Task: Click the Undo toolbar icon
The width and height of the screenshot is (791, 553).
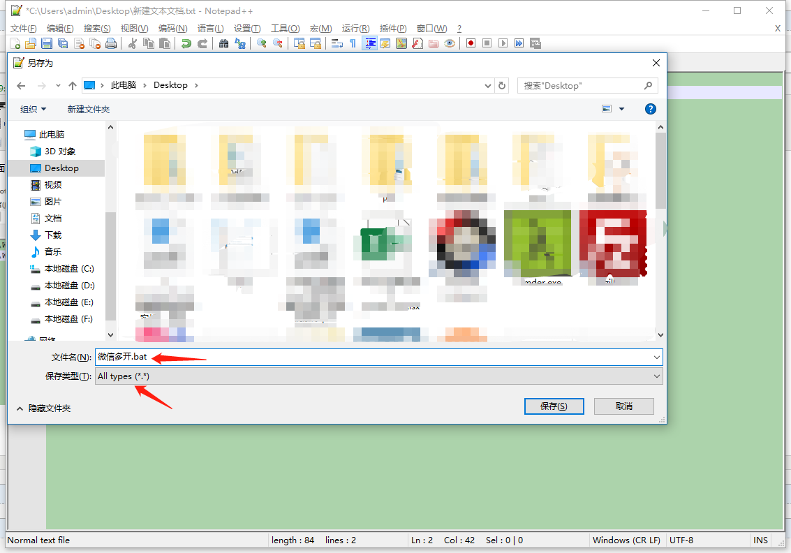Action: [186, 43]
